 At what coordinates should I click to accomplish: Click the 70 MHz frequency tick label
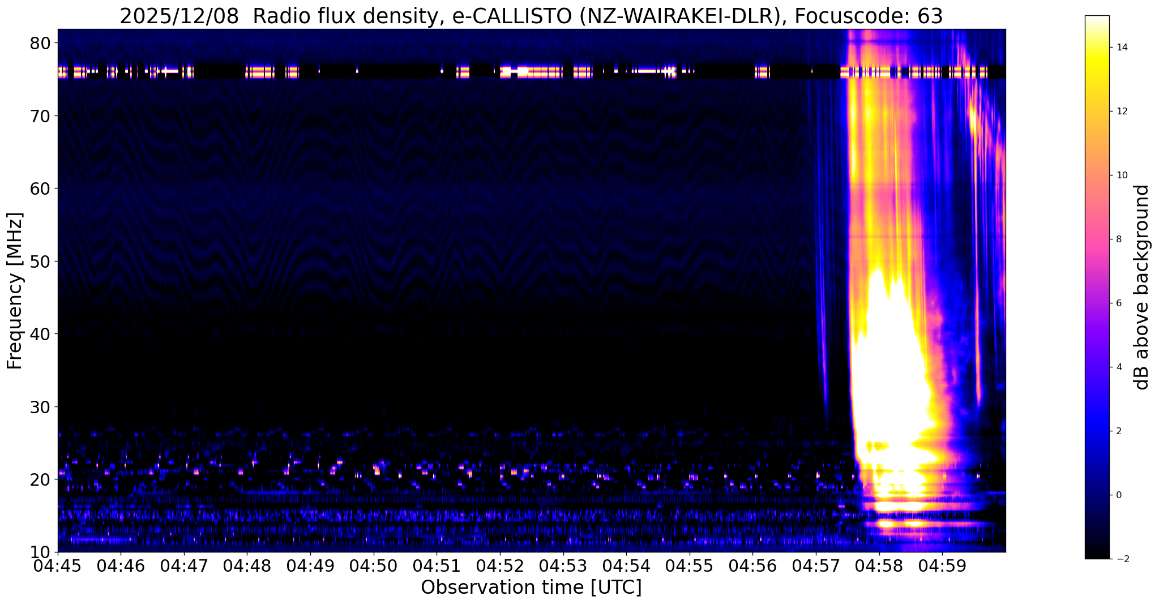click(41, 116)
